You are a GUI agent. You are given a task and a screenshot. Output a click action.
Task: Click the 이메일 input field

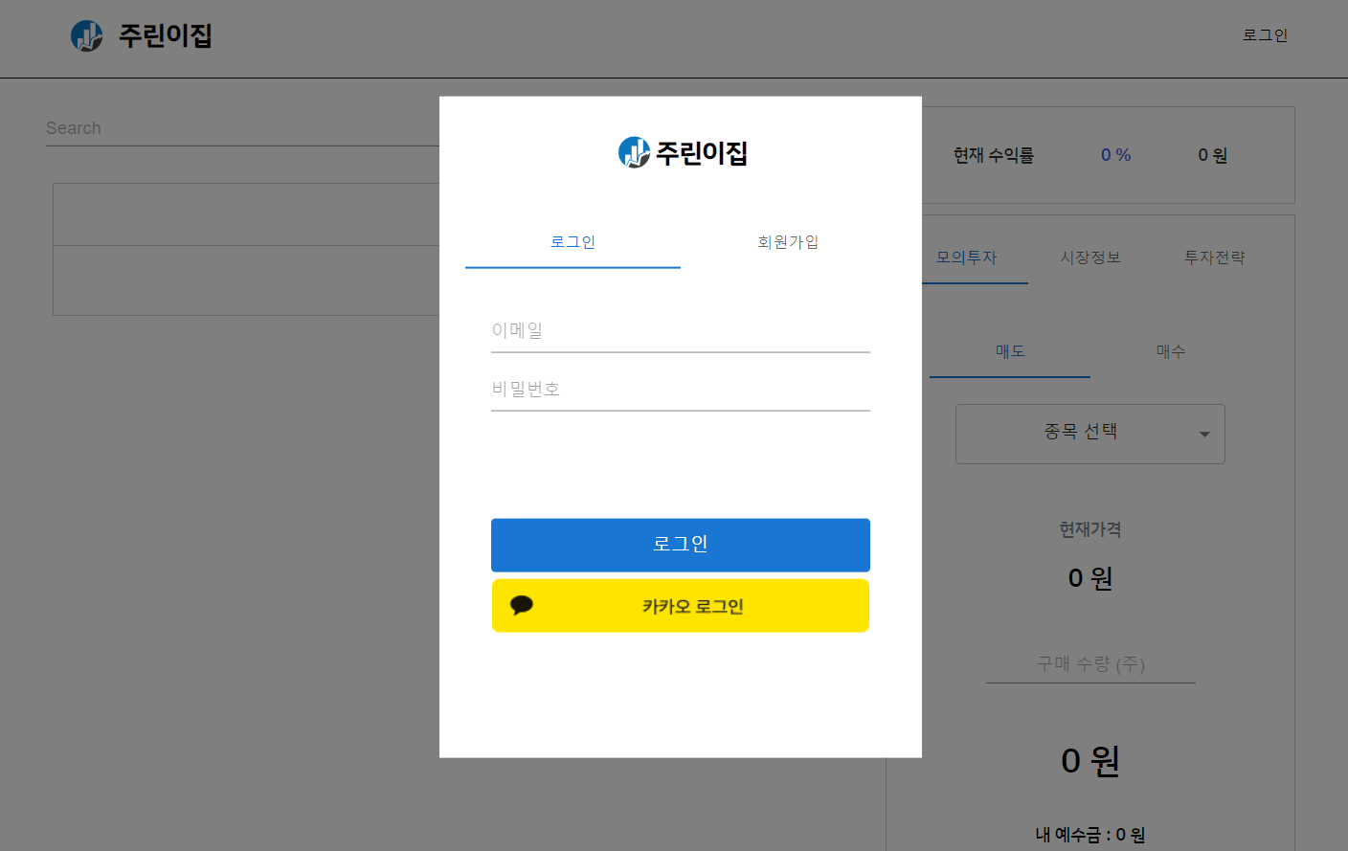(681, 330)
